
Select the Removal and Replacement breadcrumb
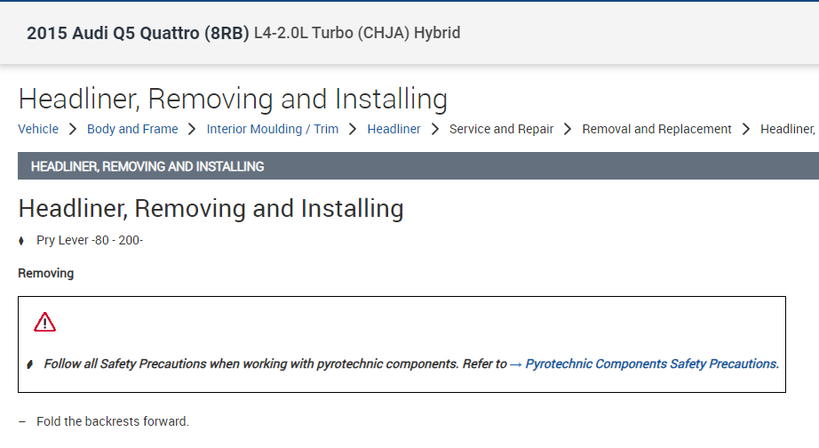pyautogui.click(x=656, y=129)
